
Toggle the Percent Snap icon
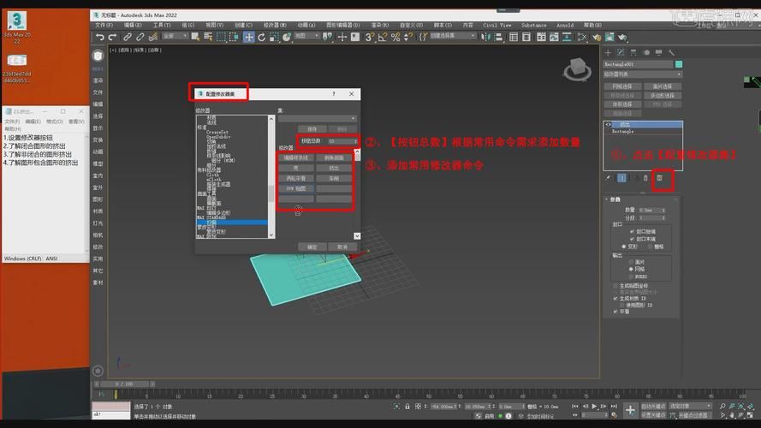click(x=395, y=37)
